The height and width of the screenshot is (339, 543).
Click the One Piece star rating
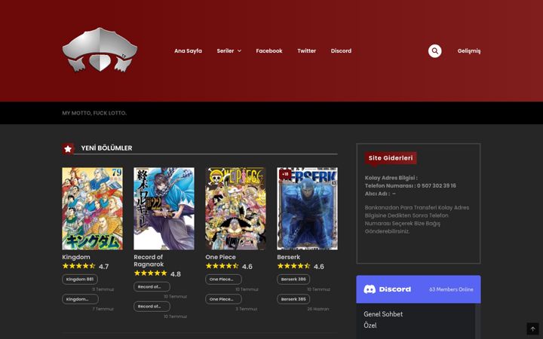point(222,266)
